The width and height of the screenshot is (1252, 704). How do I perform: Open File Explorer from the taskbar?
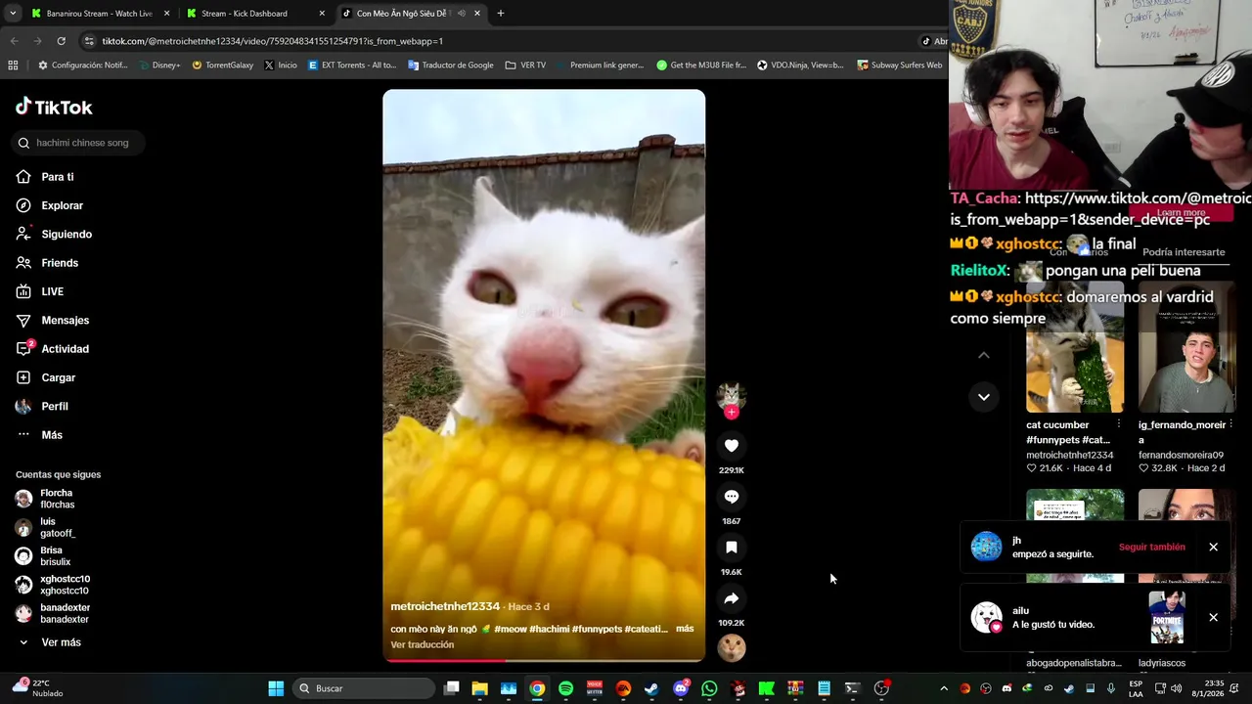(479, 688)
